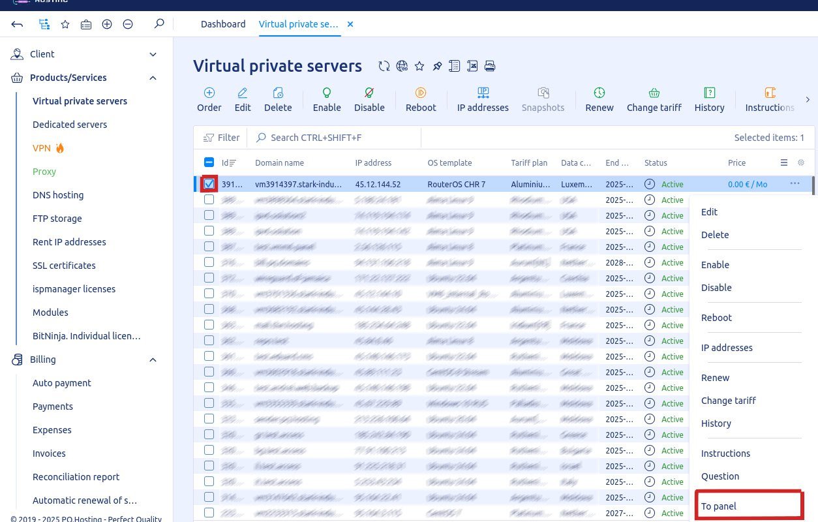Choose Reboot in the context menu
818x522 pixels.
[x=716, y=318]
